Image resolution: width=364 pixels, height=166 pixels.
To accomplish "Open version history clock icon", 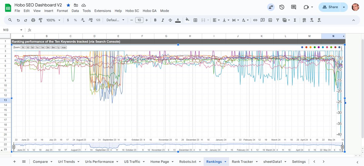I will pos(282,7).
